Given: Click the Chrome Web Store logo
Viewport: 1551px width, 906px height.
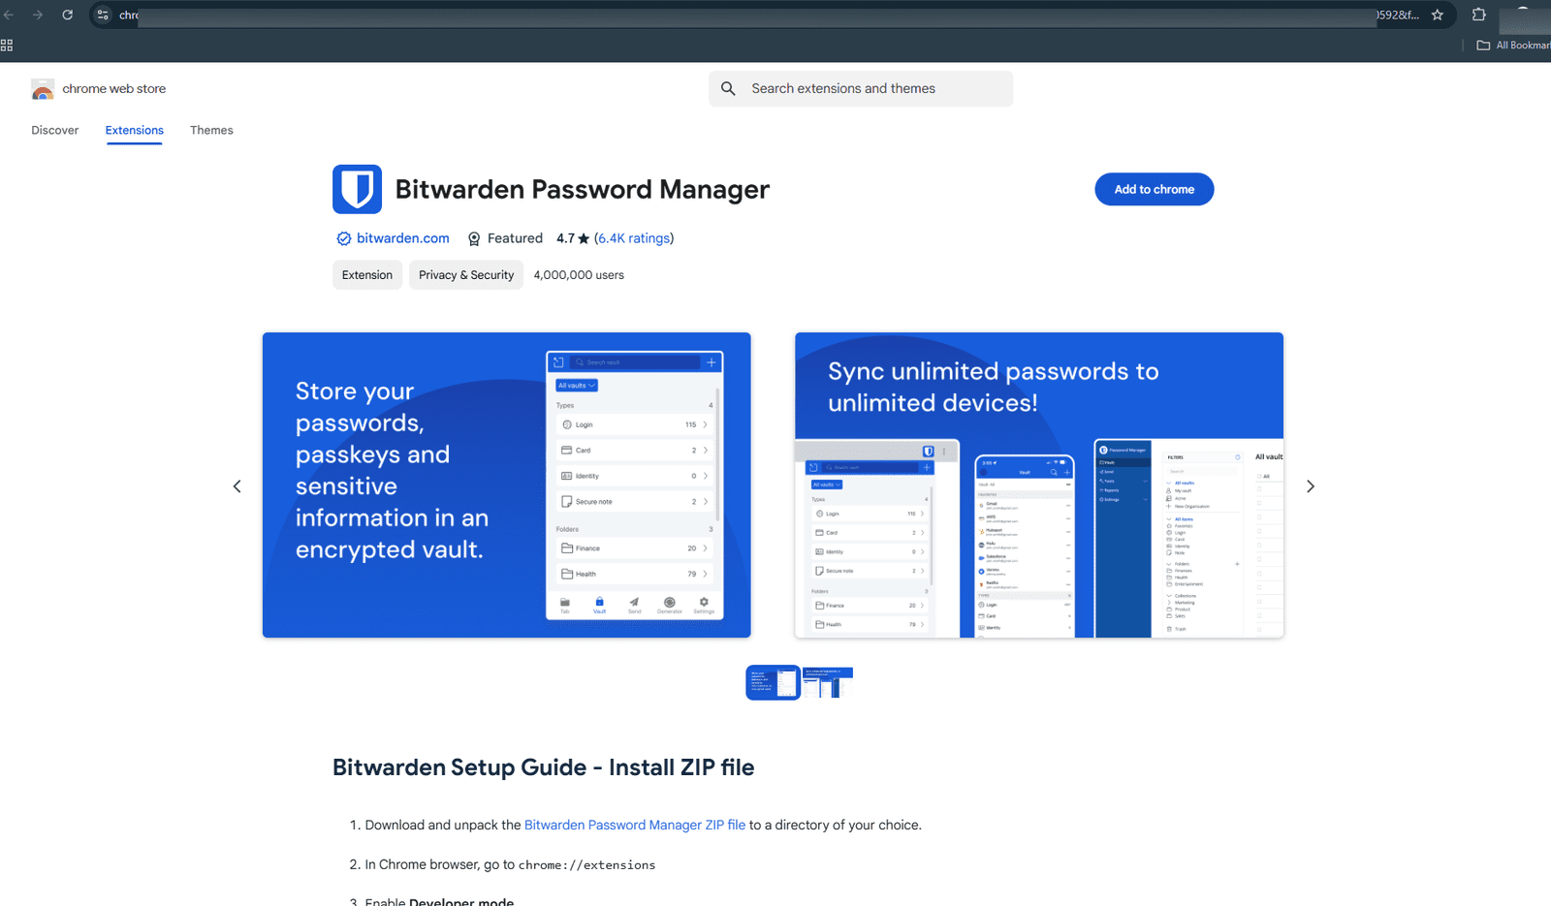Looking at the screenshot, I should pyautogui.click(x=43, y=89).
